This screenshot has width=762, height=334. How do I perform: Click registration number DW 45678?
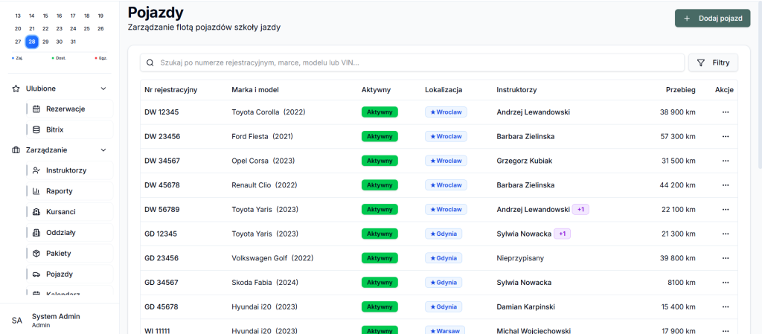pos(161,185)
